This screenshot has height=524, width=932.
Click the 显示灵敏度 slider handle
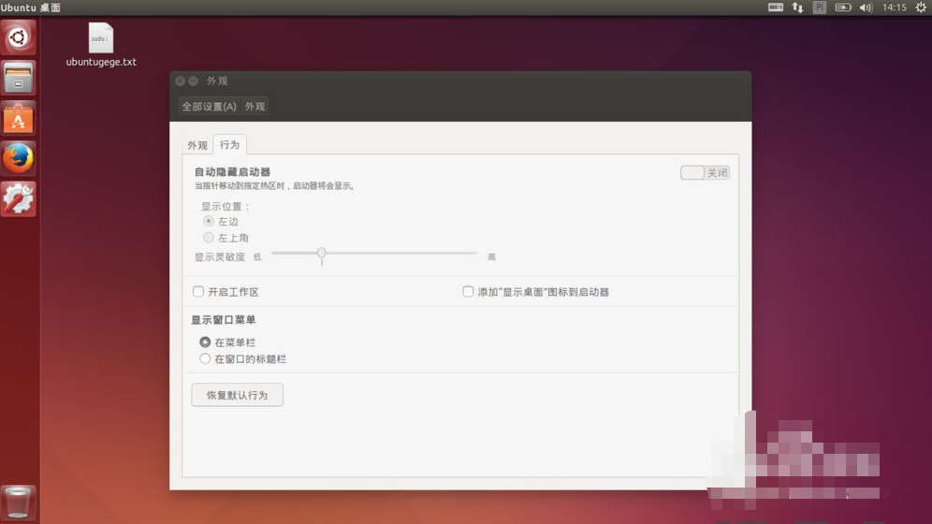coord(322,254)
